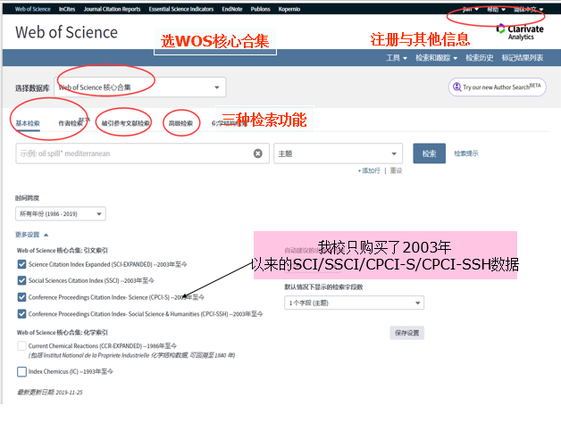Switch to the 基本检索 tab
561x423 pixels.
point(28,123)
